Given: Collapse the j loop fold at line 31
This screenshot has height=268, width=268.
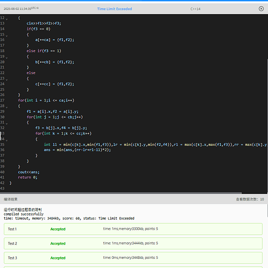Looking at the screenshot, I should click(7, 124).
